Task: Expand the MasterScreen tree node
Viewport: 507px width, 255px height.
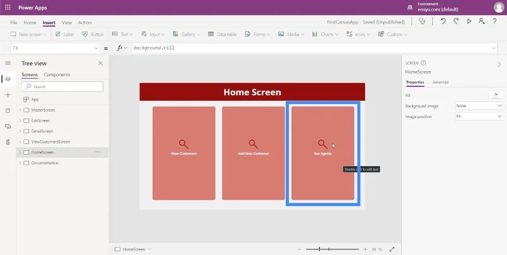Action: (x=20, y=110)
